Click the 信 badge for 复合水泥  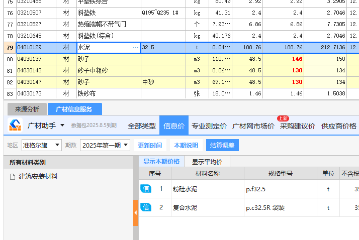(146, 207)
